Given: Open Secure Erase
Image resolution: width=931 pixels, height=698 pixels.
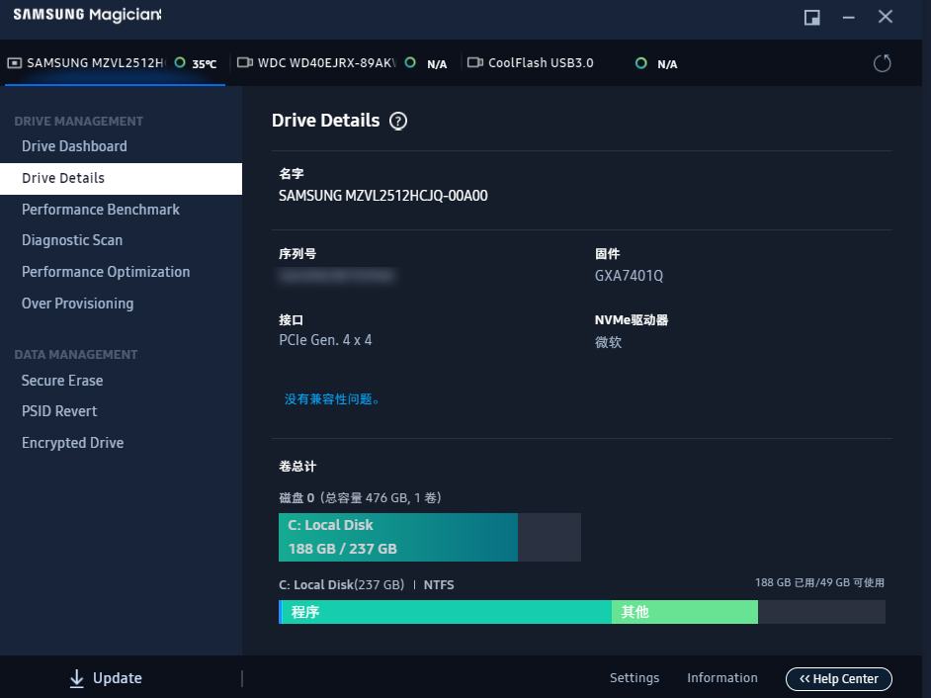Looking at the screenshot, I should point(61,381).
